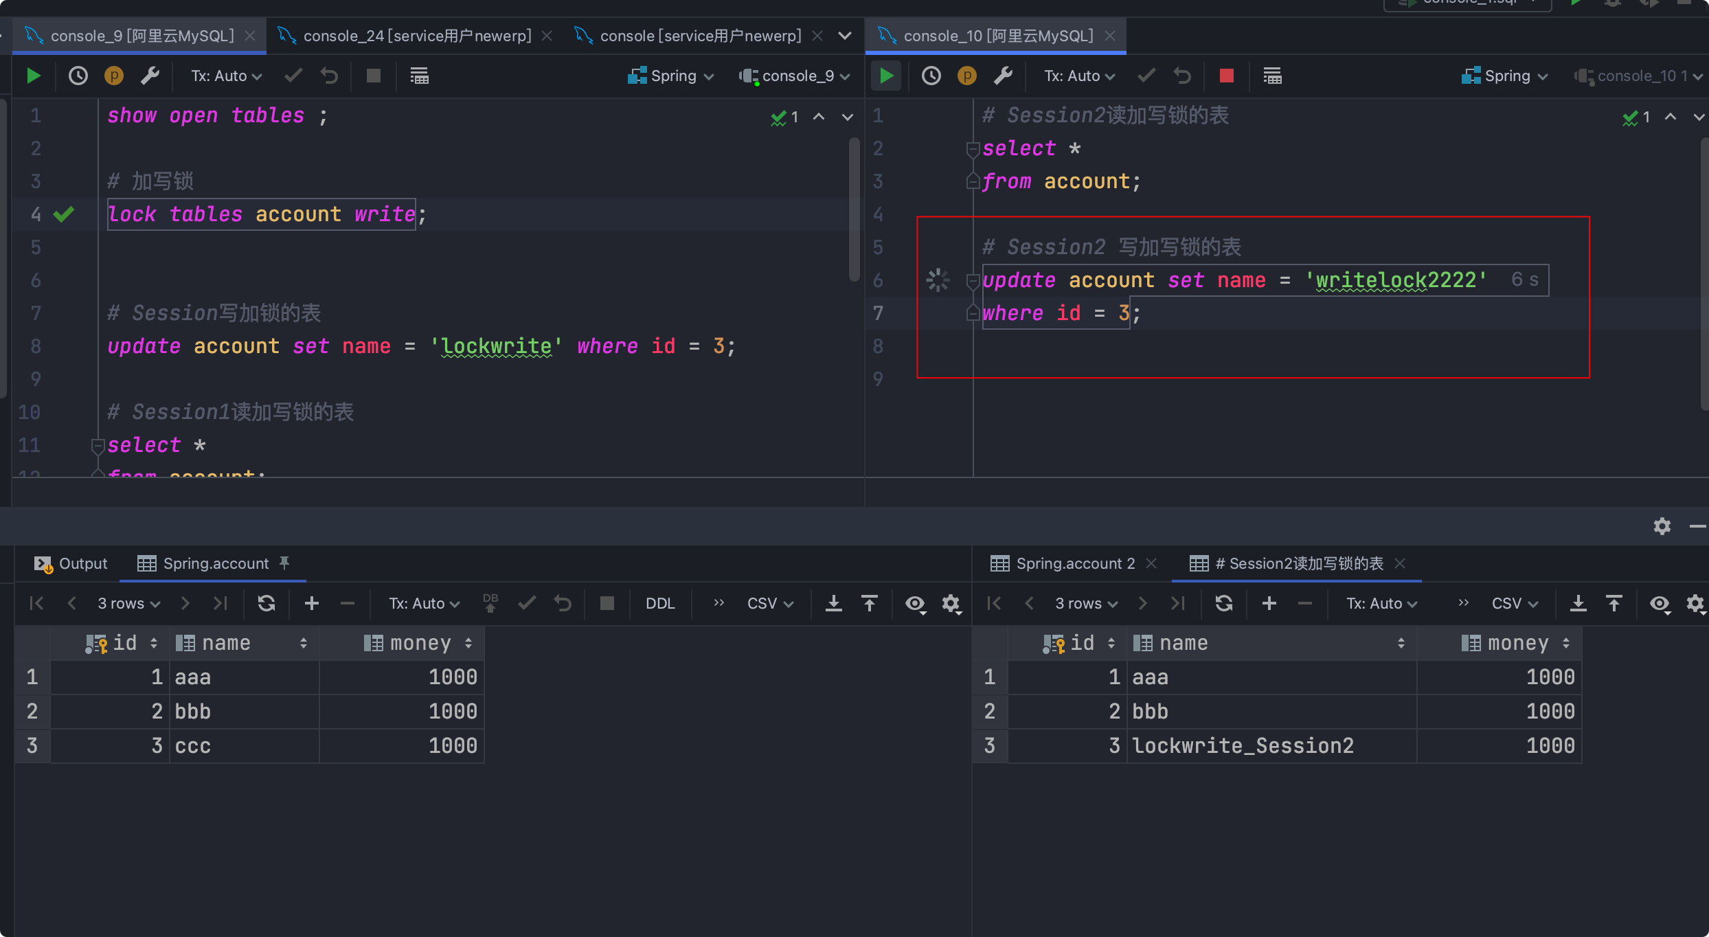The height and width of the screenshot is (937, 1709).
Task: Open wrench settings icon in console_10 toolbar
Action: pos(1003,76)
